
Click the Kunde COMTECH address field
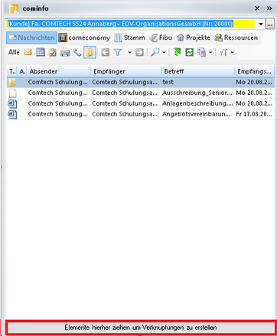[x=131, y=24]
